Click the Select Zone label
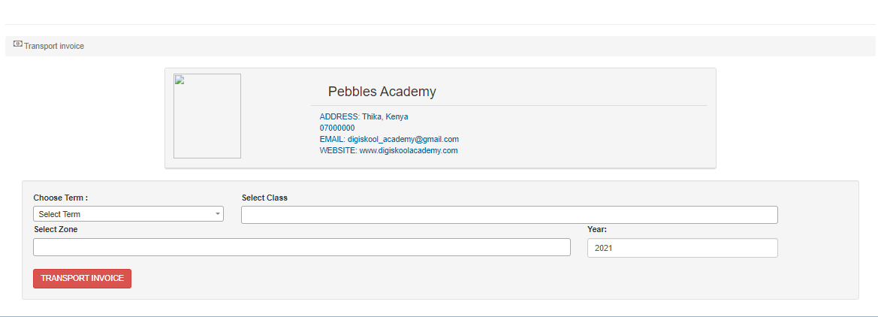 point(56,229)
